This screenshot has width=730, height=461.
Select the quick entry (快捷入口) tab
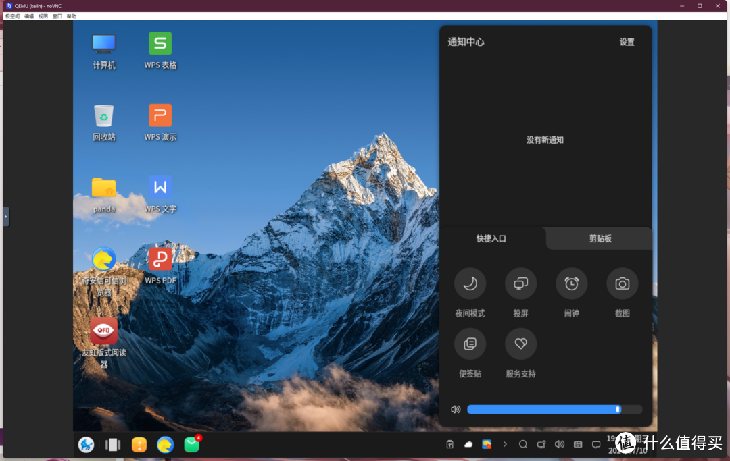tap(491, 238)
